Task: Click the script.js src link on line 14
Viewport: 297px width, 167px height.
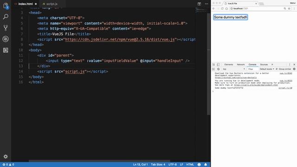Action: (75, 71)
